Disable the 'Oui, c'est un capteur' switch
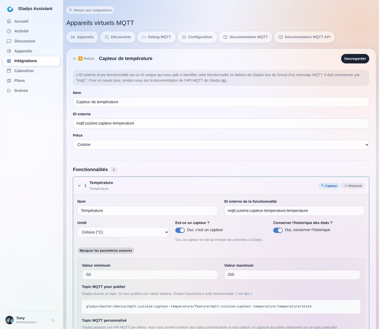The height and width of the screenshot is (329, 379). point(180,230)
